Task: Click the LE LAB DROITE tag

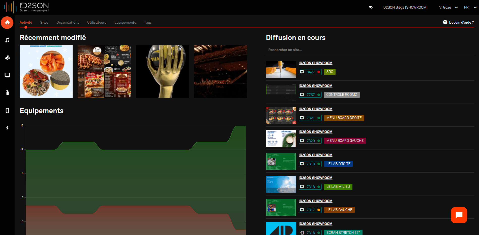Action: (x=338, y=164)
